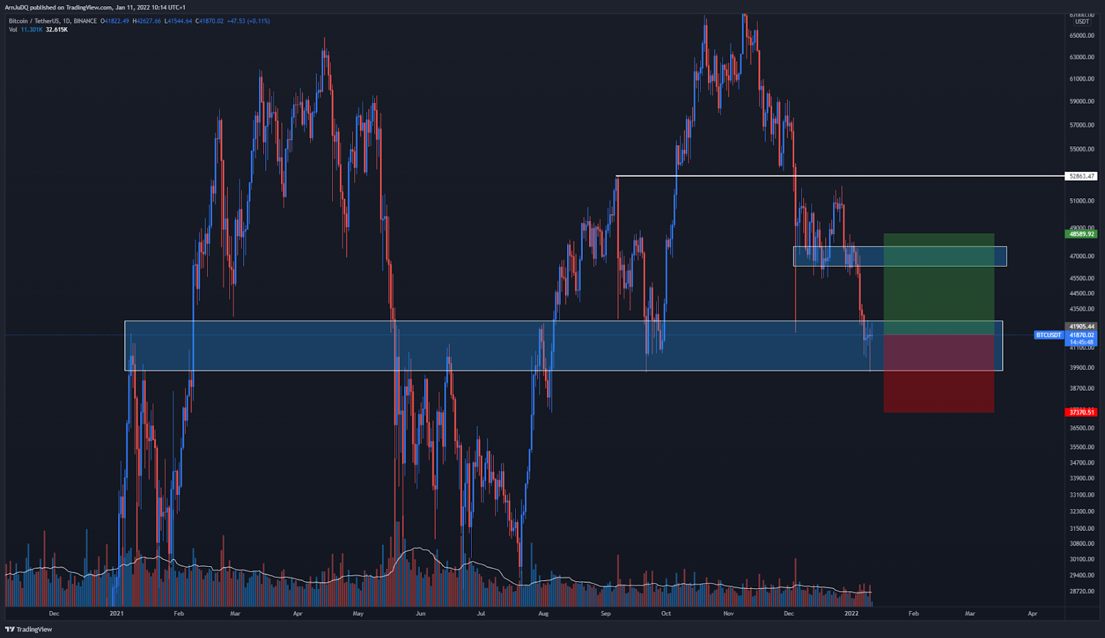Click the 47000.00 price scale label

1082,256
